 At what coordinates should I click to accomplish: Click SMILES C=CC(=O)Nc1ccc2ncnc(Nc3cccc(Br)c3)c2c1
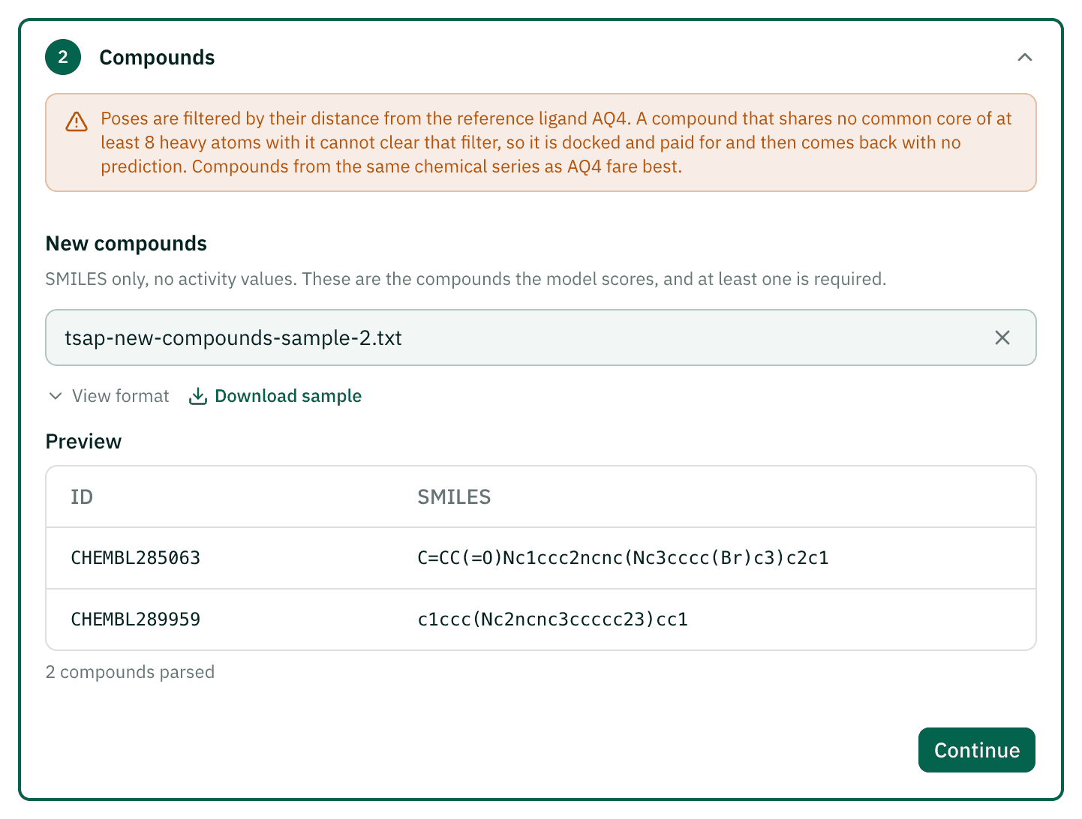tap(623, 558)
